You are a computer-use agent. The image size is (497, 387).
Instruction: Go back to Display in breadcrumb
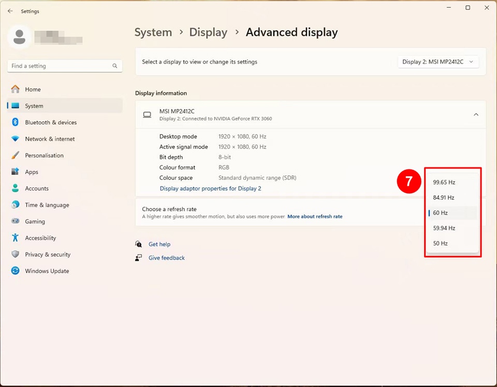point(208,32)
